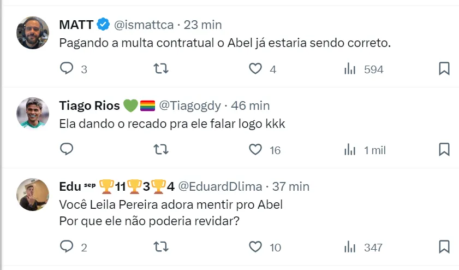The height and width of the screenshot is (270, 459).
Task: Open the @ismattca profile handle
Action: [144, 25]
